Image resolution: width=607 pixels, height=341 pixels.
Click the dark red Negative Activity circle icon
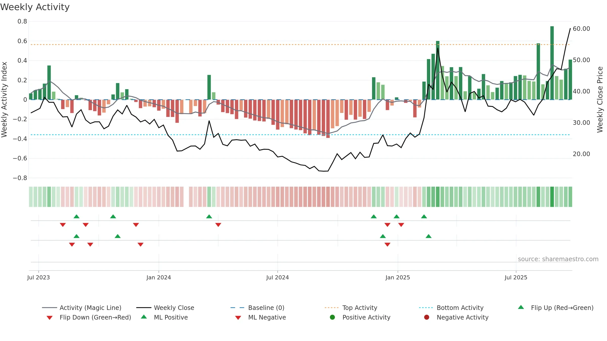pyautogui.click(x=427, y=317)
